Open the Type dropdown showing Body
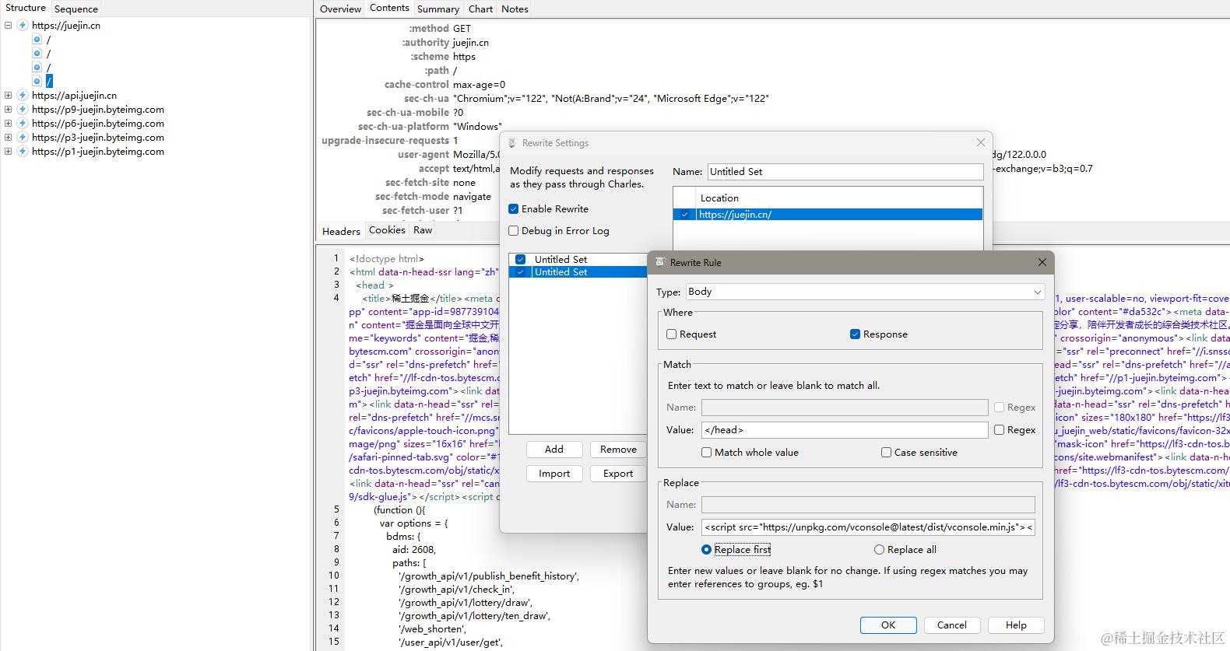Image resolution: width=1230 pixels, height=651 pixels. (864, 292)
